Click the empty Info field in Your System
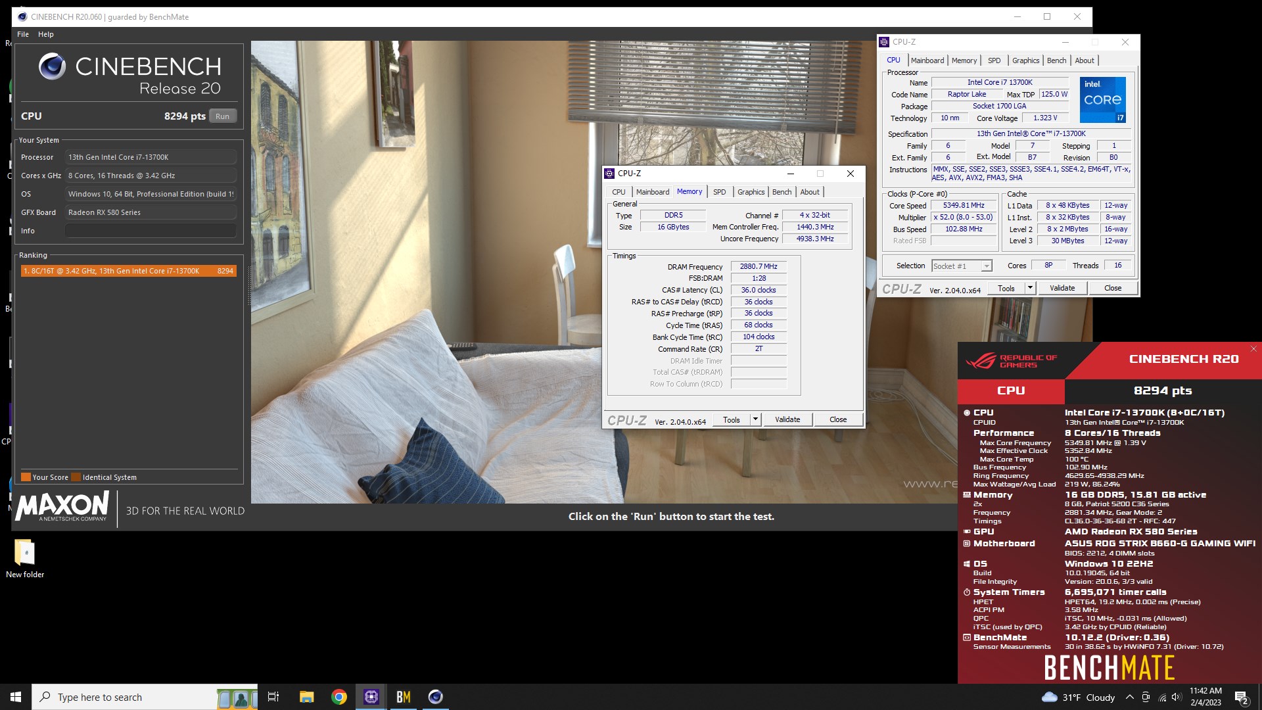 coord(151,231)
